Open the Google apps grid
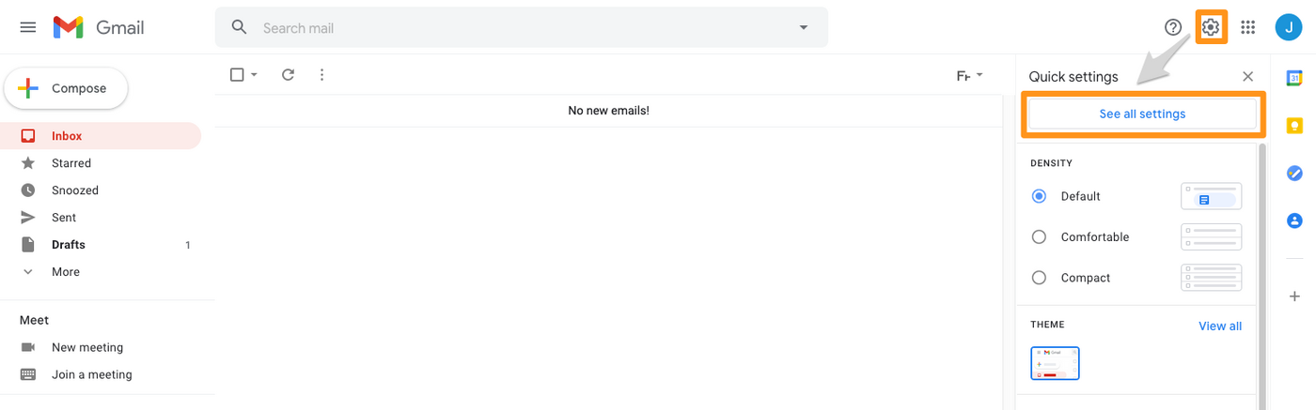The width and height of the screenshot is (1316, 410). pyautogui.click(x=1248, y=27)
